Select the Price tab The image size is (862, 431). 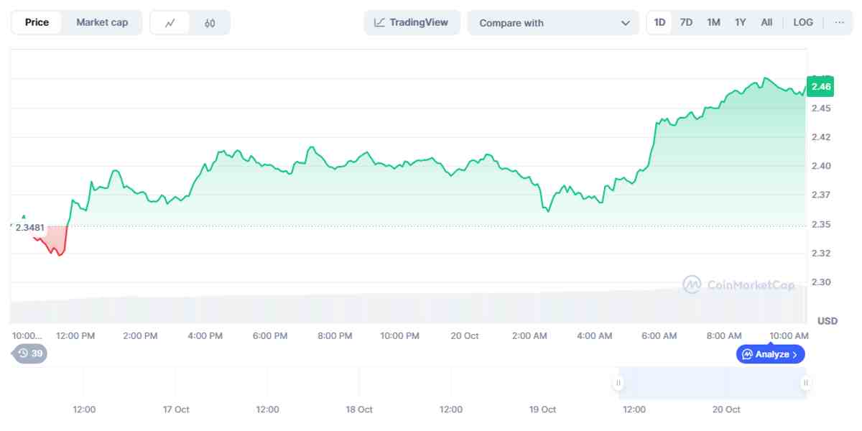point(37,22)
